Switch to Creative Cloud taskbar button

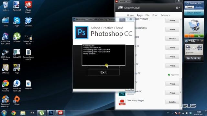pyautogui.click(x=60, y=113)
